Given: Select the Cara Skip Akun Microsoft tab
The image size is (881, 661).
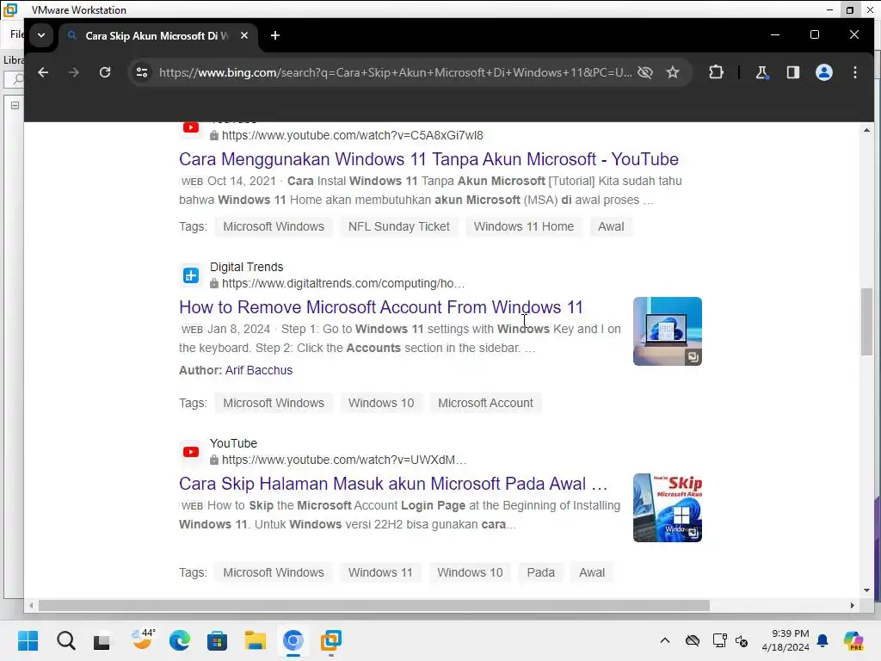Looking at the screenshot, I should tap(157, 35).
